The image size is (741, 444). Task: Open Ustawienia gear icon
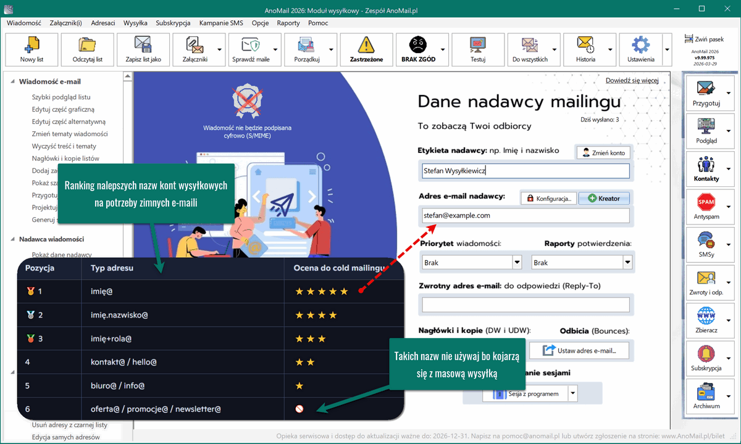(x=641, y=45)
